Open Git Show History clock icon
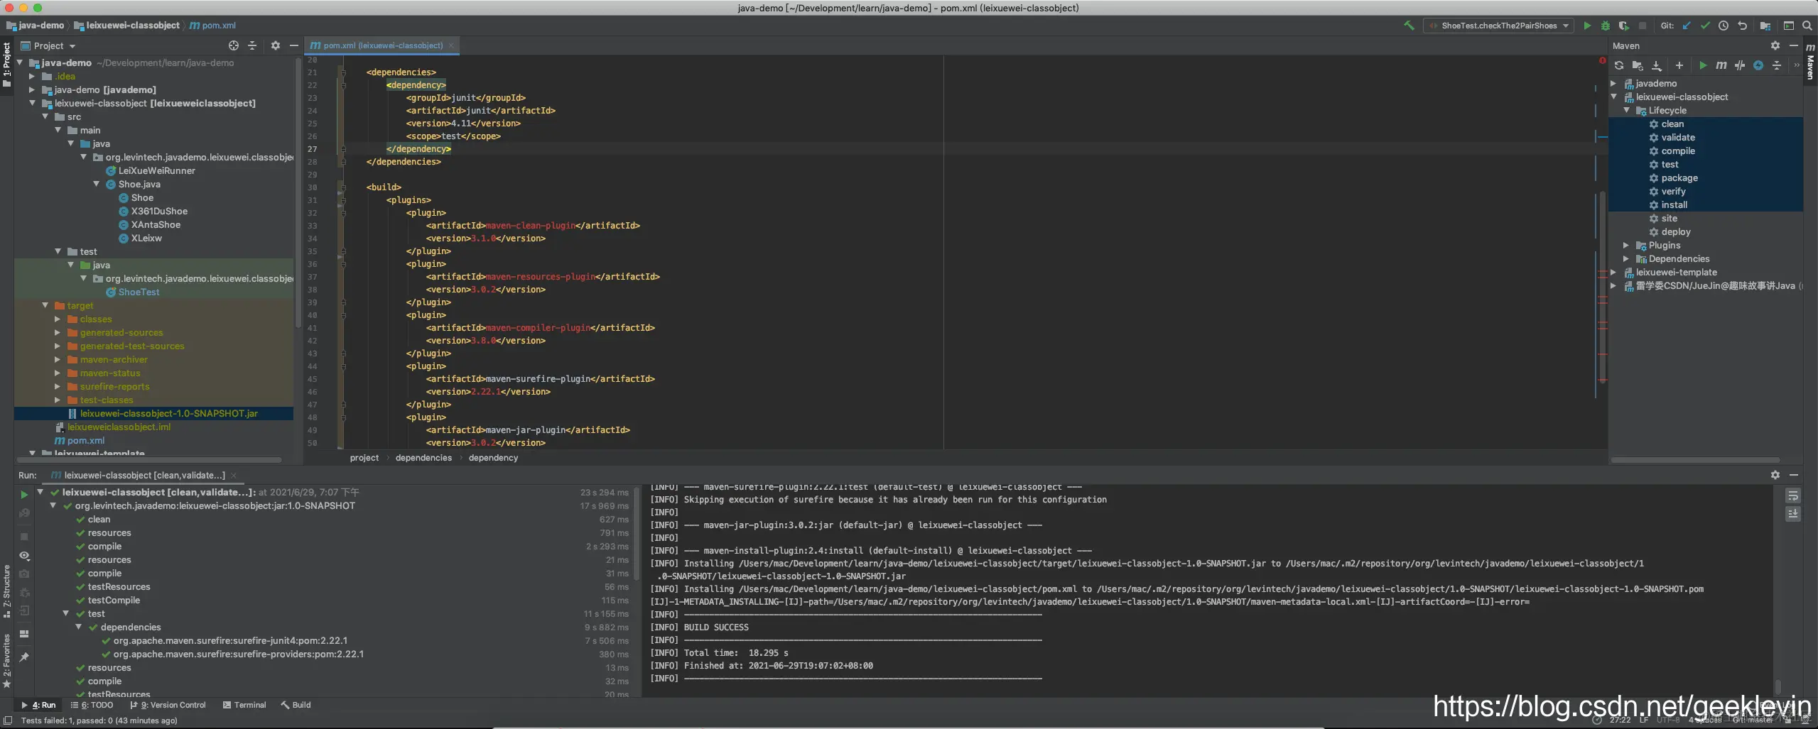This screenshot has height=729, width=1818. [1724, 26]
